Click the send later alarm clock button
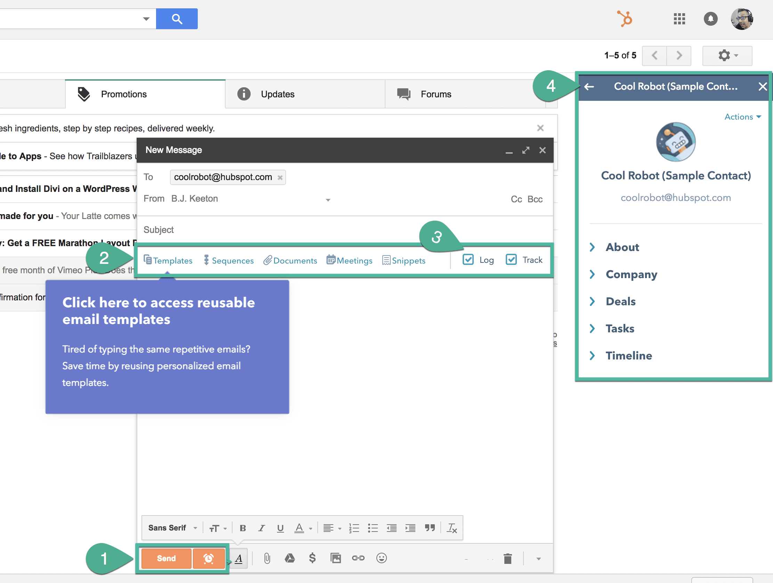Viewport: 773px width, 583px height. tap(208, 558)
